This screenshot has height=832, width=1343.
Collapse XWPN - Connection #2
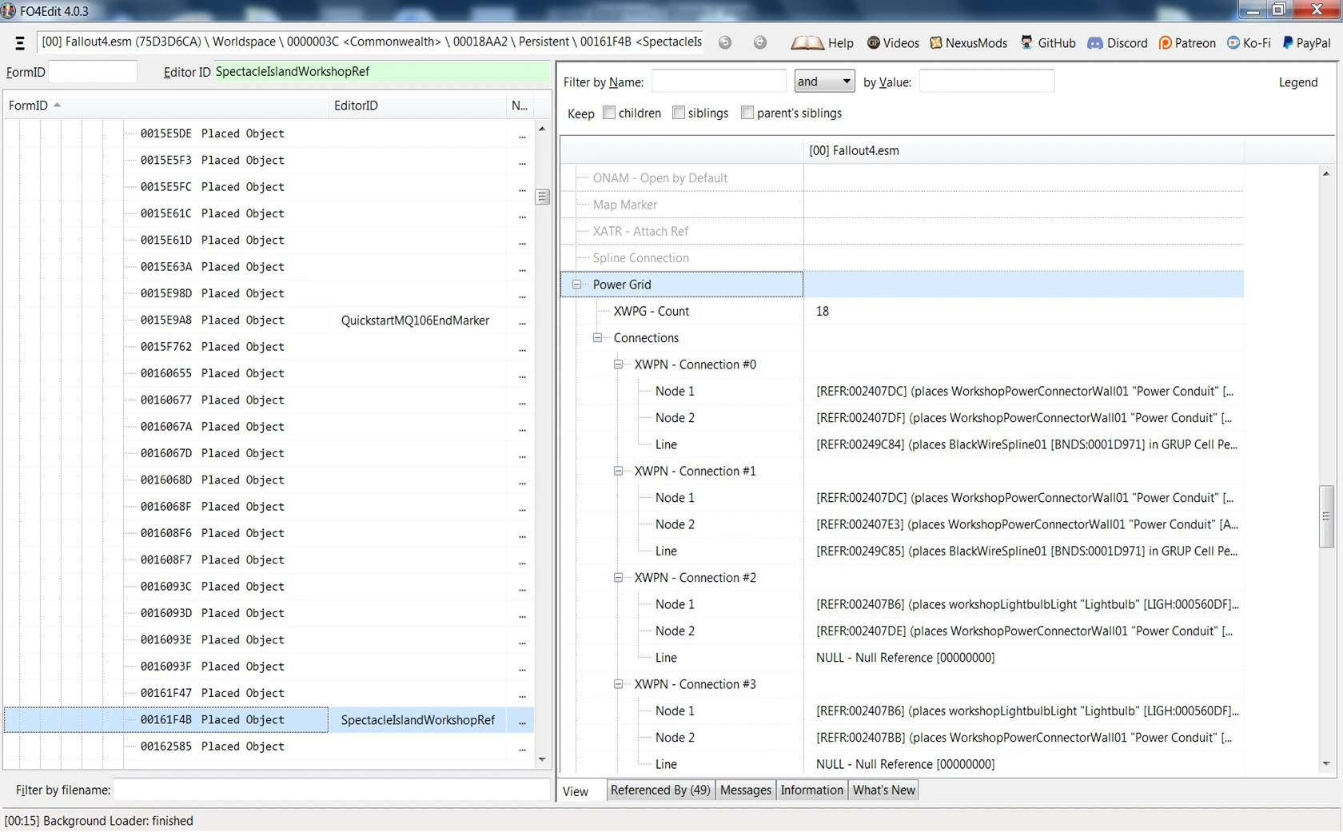(618, 578)
